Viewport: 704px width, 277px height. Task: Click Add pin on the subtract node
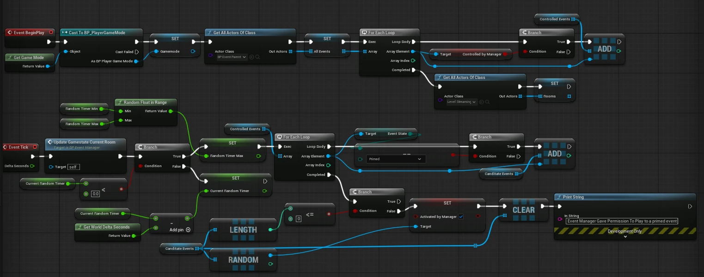180,229
